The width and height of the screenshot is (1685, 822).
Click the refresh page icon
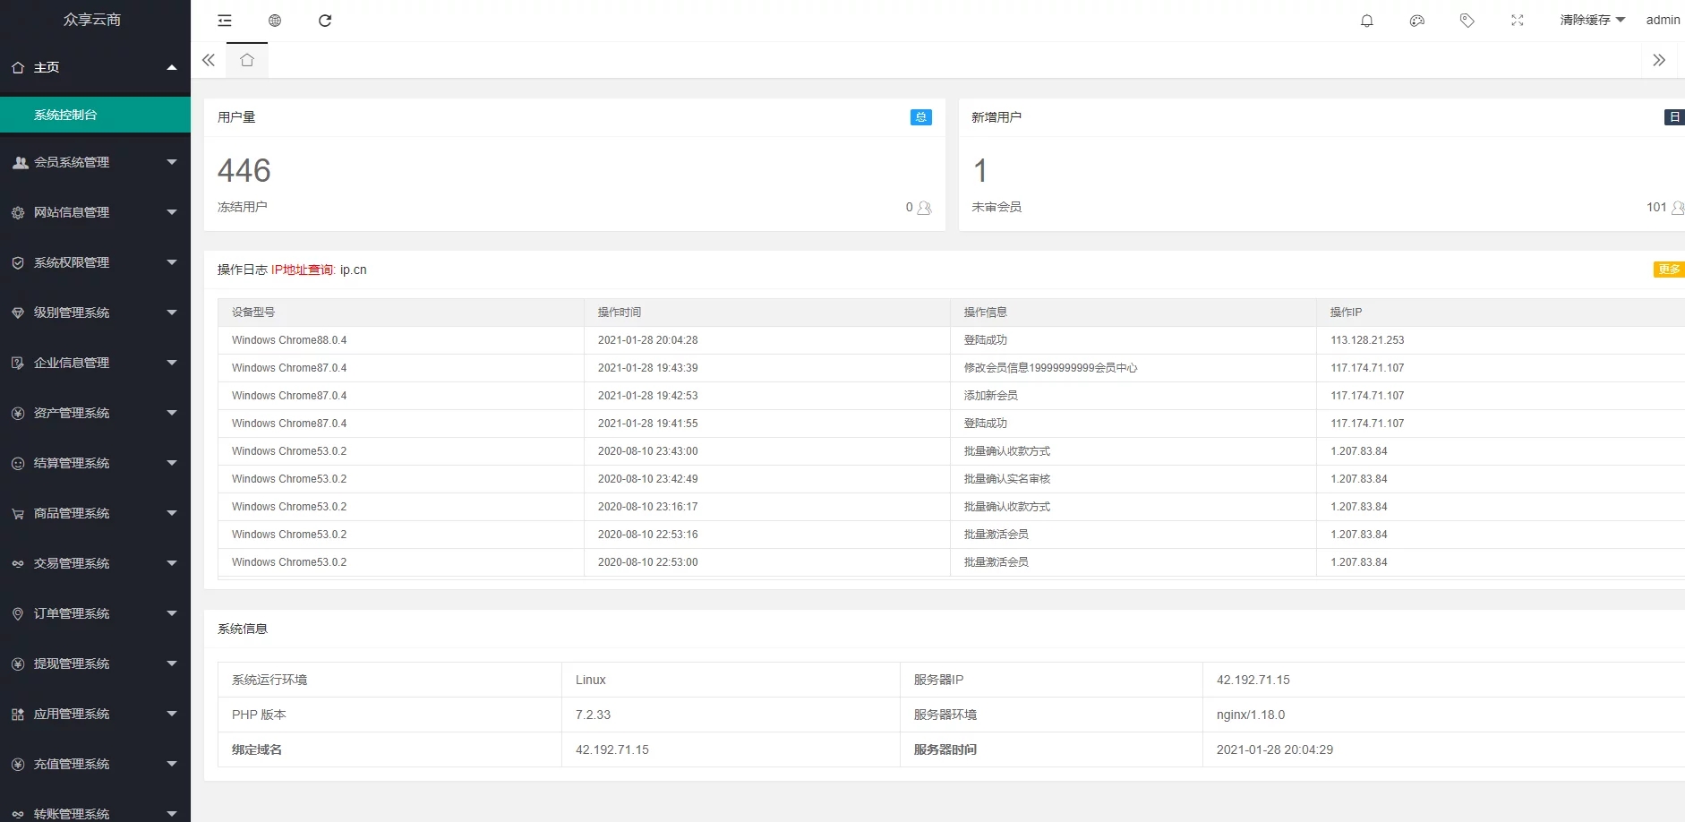point(325,21)
